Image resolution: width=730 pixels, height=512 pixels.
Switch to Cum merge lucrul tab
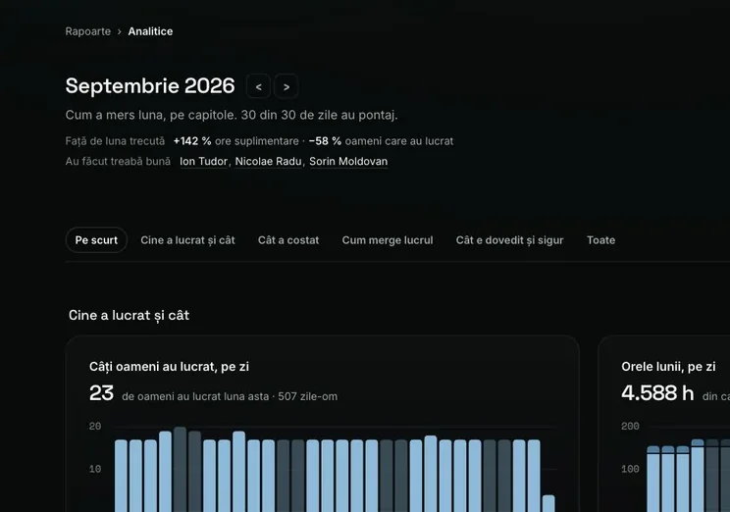click(388, 240)
